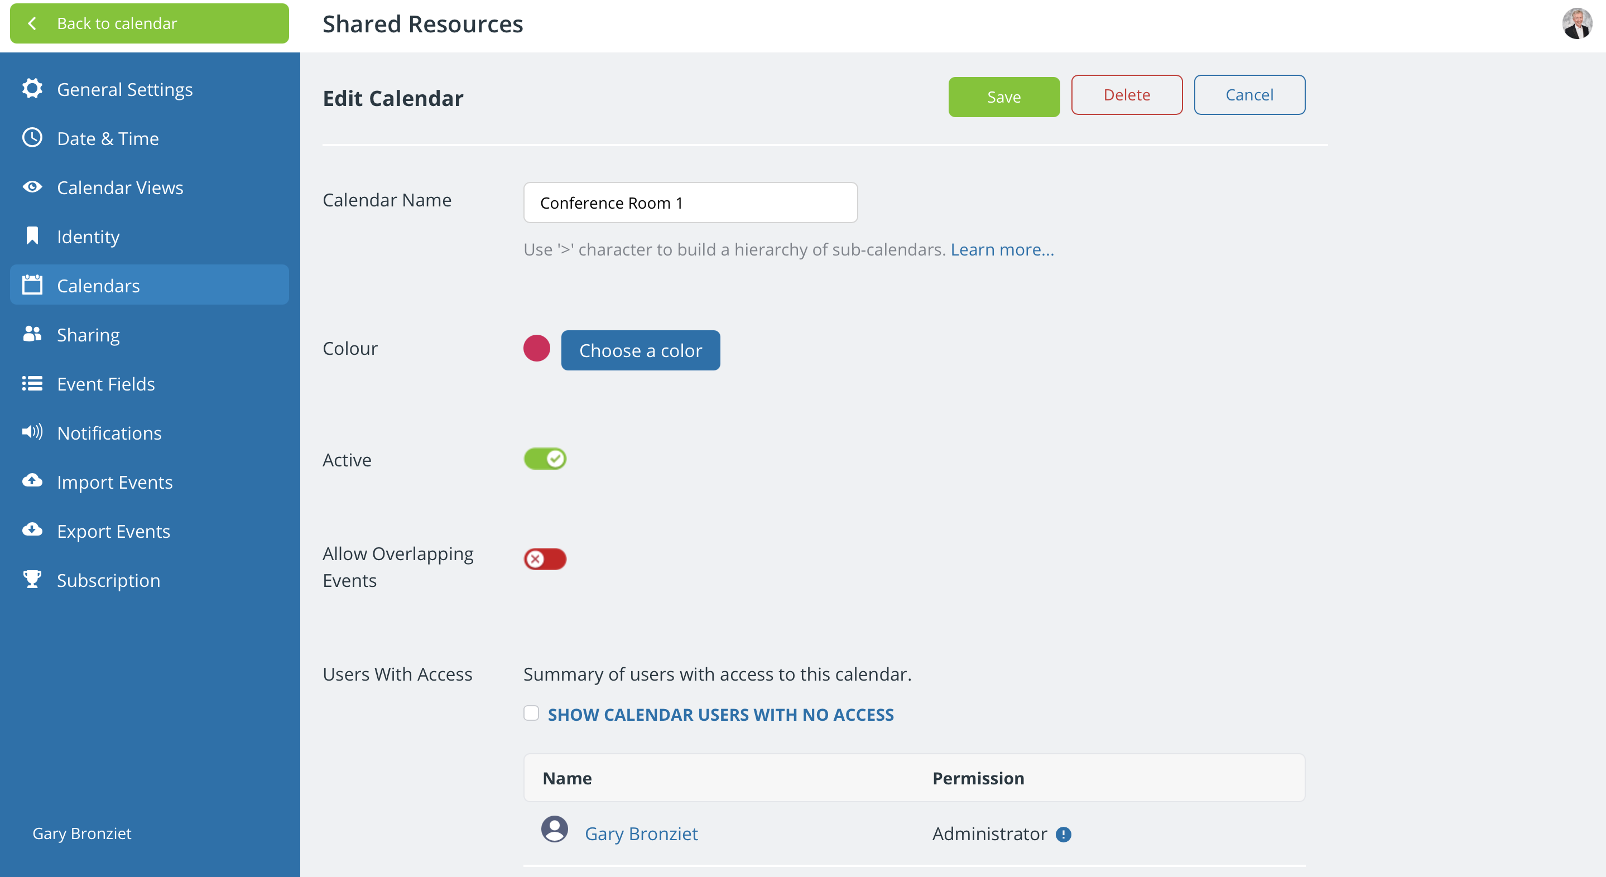Click the Event Fields list icon
Screen dimensions: 1606x877
[32, 383]
